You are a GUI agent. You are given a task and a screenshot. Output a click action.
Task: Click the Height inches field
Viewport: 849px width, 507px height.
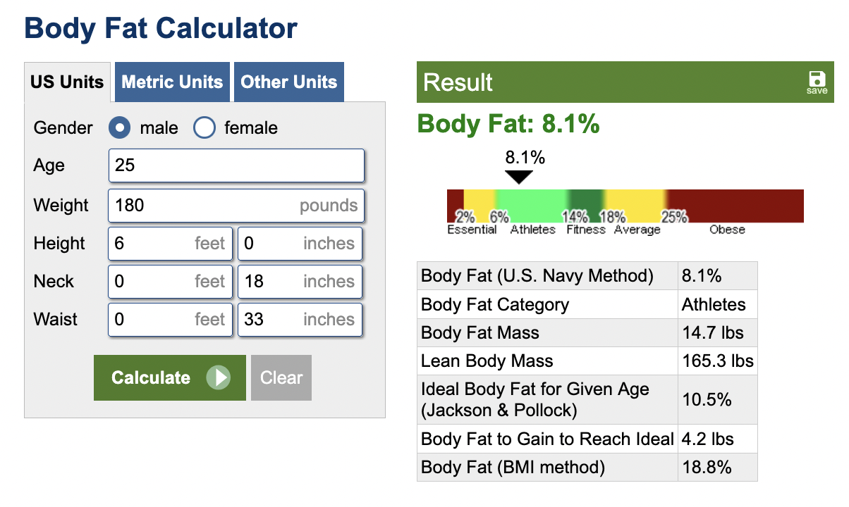point(300,244)
